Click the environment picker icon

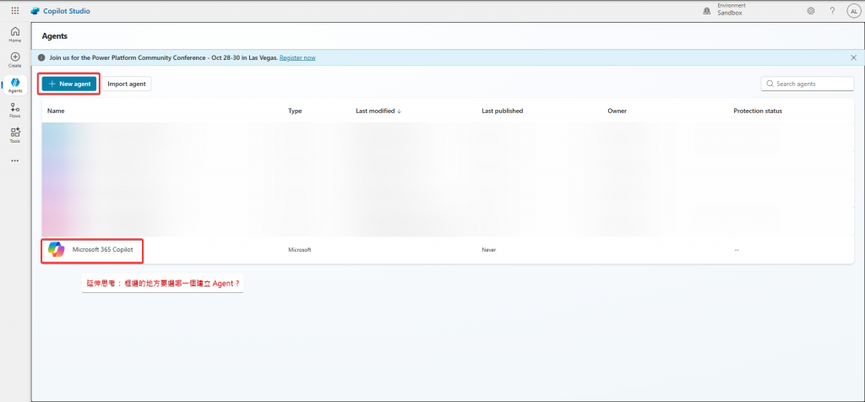point(707,11)
